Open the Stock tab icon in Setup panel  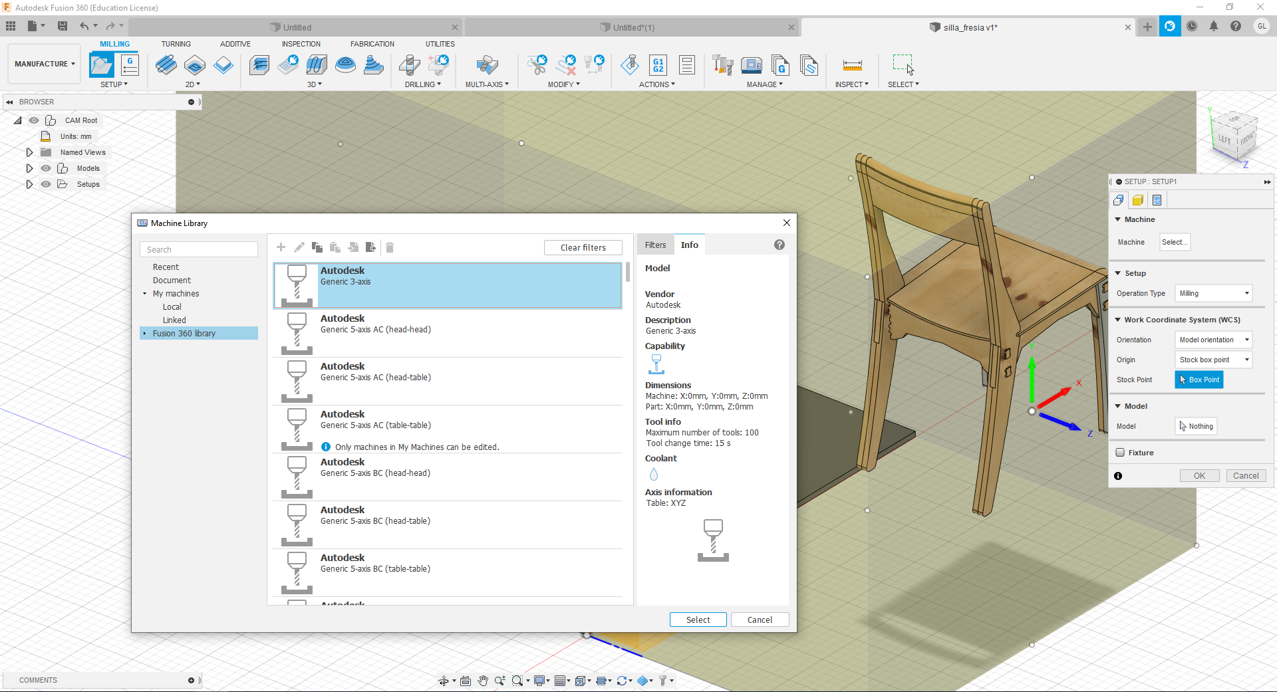click(1138, 200)
